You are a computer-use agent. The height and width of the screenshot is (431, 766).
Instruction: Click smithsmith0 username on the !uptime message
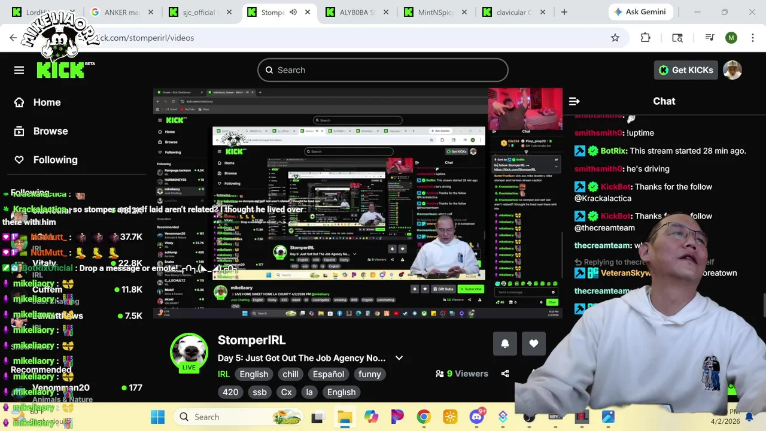(598, 133)
